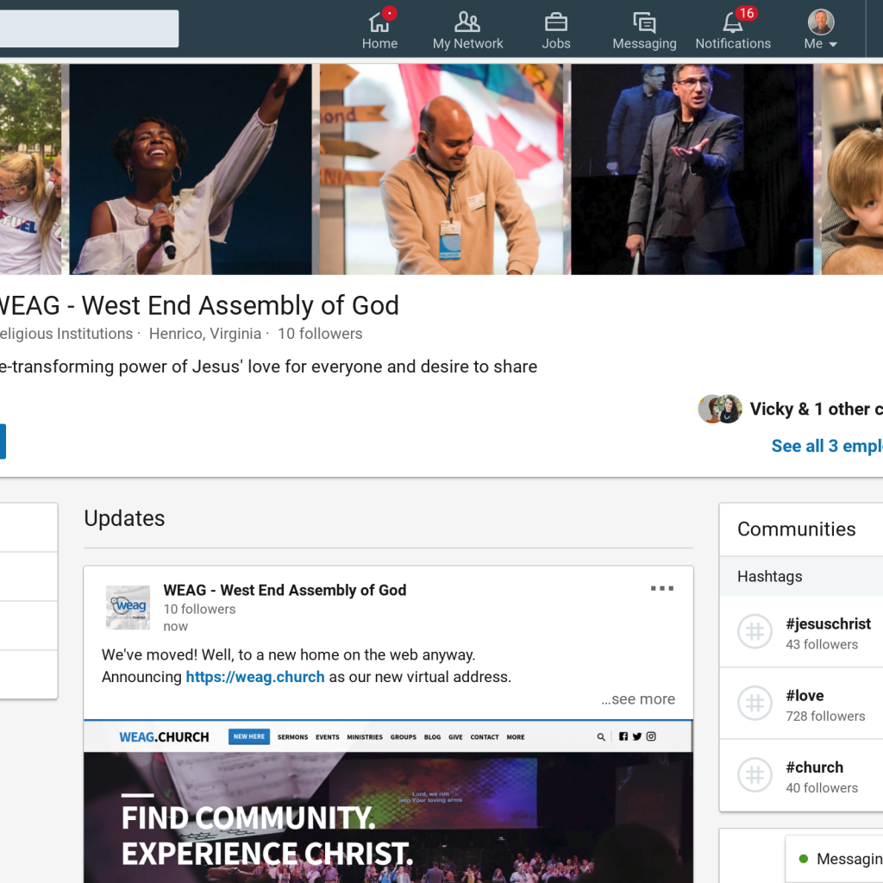The width and height of the screenshot is (883, 883).
Task: Open the Messaging icon
Action: coord(643,22)
